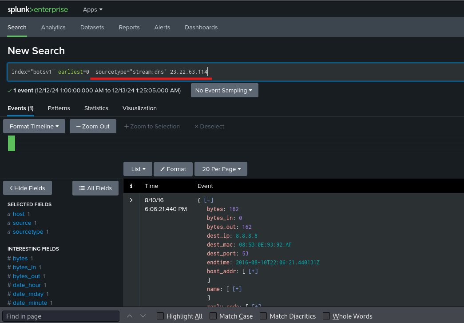Open the Alerts tab
The width and height of the screenshot is (464, 323).
pyautogui.click(x=162, y=27)
